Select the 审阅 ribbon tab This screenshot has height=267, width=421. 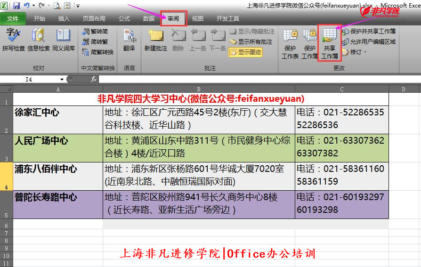(173, 18)
